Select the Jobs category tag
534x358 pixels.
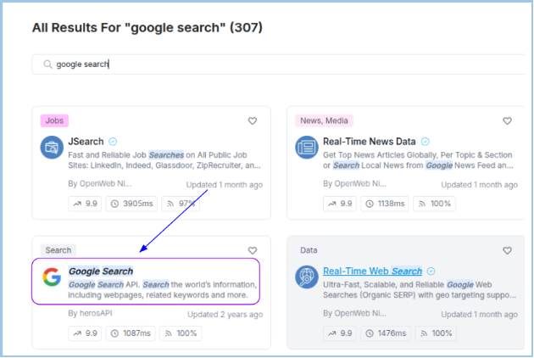(x=54, y=120)
